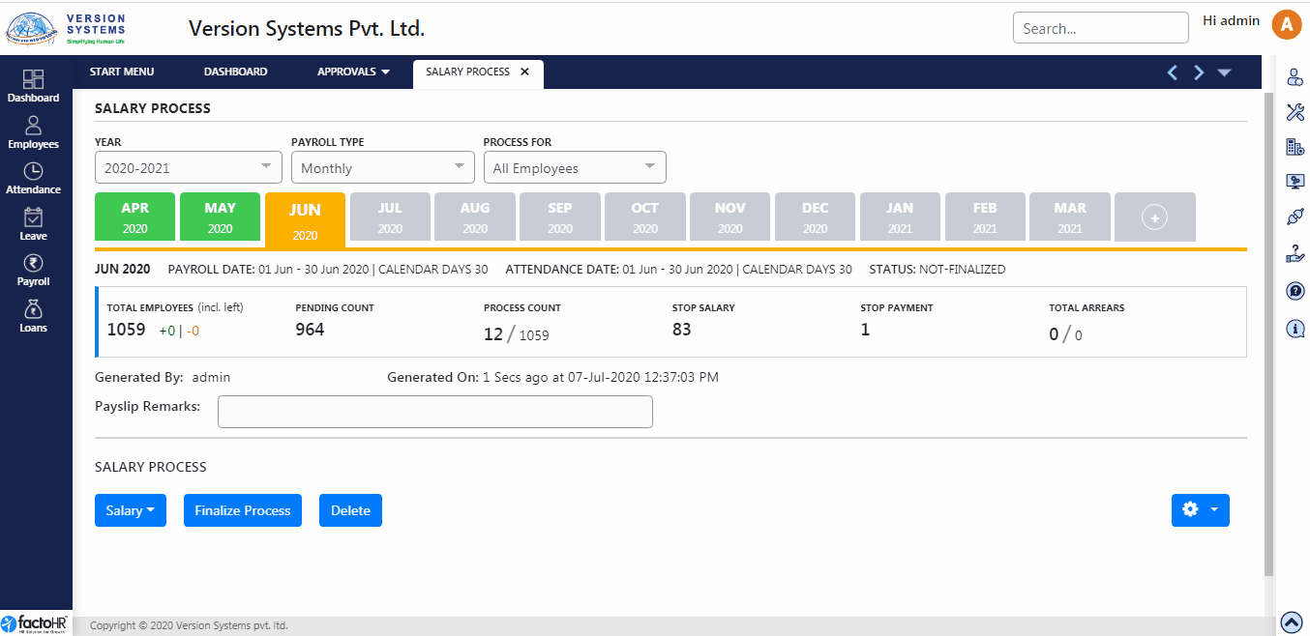Screen dimensions: 1310x636
Task: Open the Employees sidebar section
Action: [33, 132]
